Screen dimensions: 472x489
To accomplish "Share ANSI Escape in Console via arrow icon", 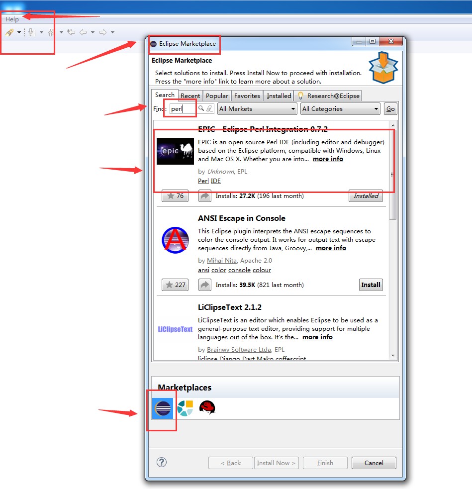I will (x=205, y=285).
